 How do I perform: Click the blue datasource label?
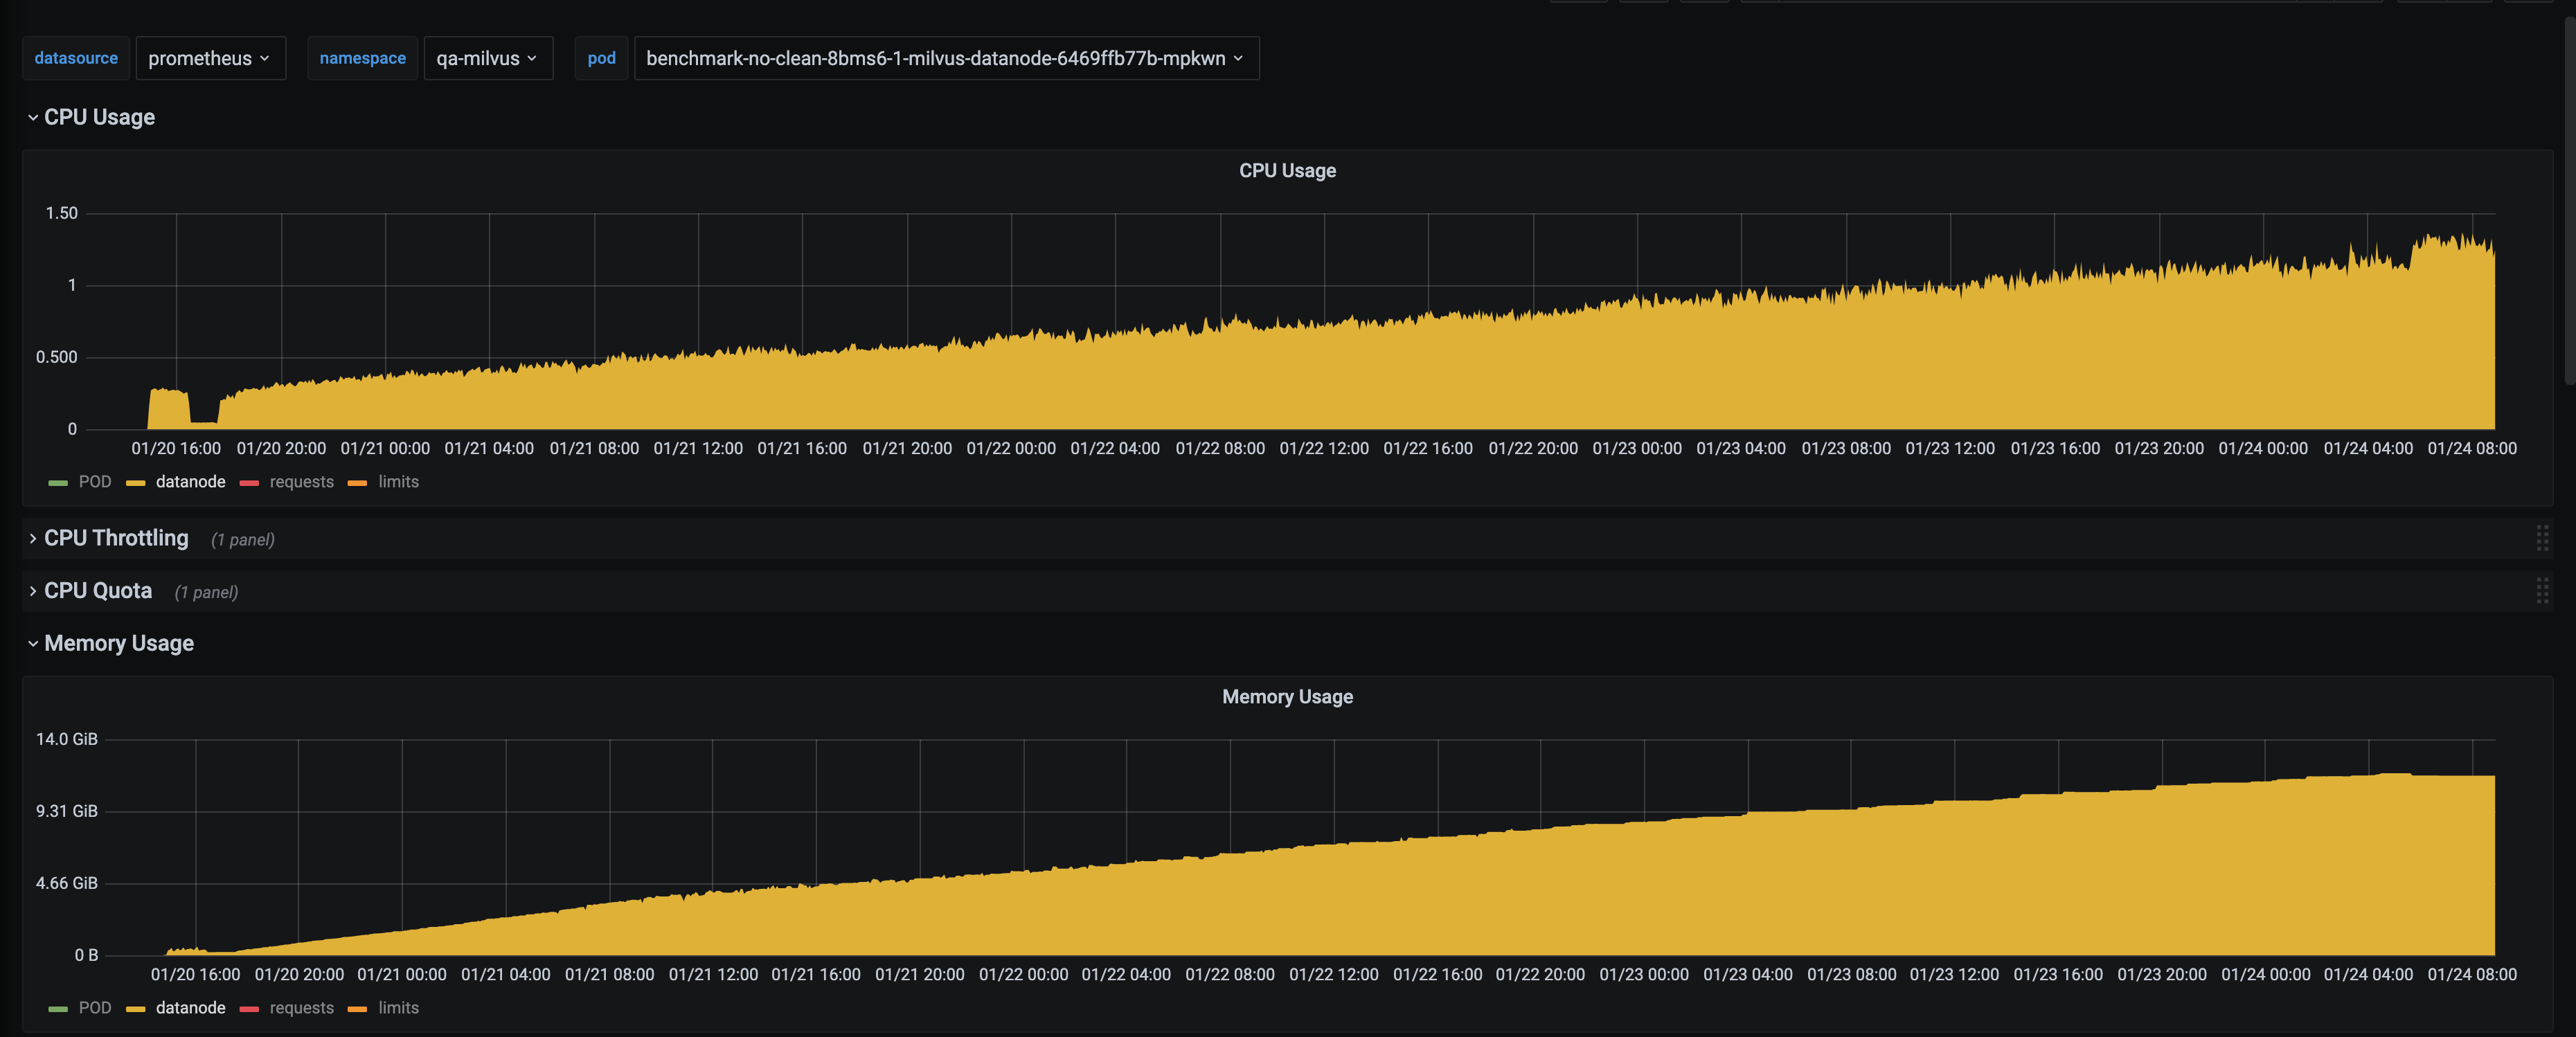pyautogui.click(x=76, y=58)
